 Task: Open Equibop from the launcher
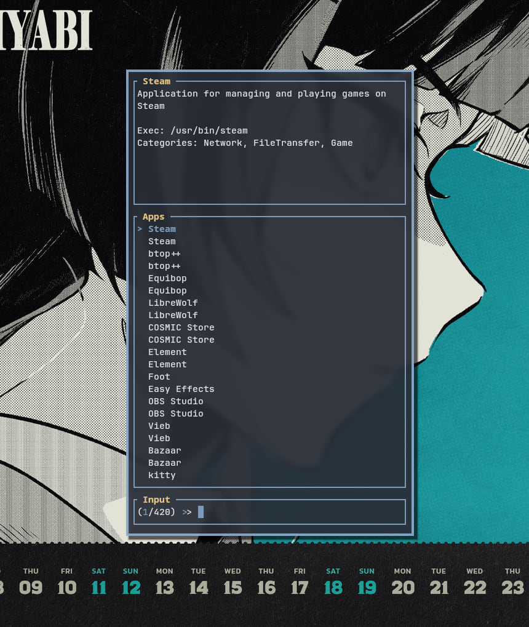(x=167, y=278)
